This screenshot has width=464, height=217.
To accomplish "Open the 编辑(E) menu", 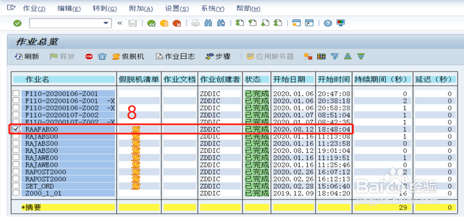I will 69,9.
